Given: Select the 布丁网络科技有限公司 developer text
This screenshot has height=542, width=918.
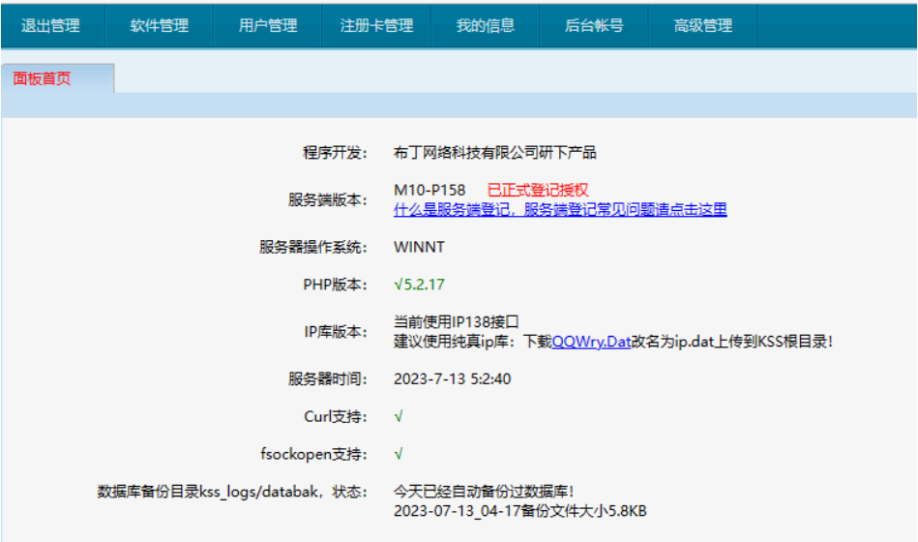Looking at the screenshot, I should click(494, 153).
